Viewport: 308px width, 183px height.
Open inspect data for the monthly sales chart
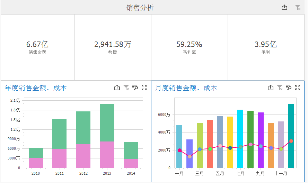point(289,88)
